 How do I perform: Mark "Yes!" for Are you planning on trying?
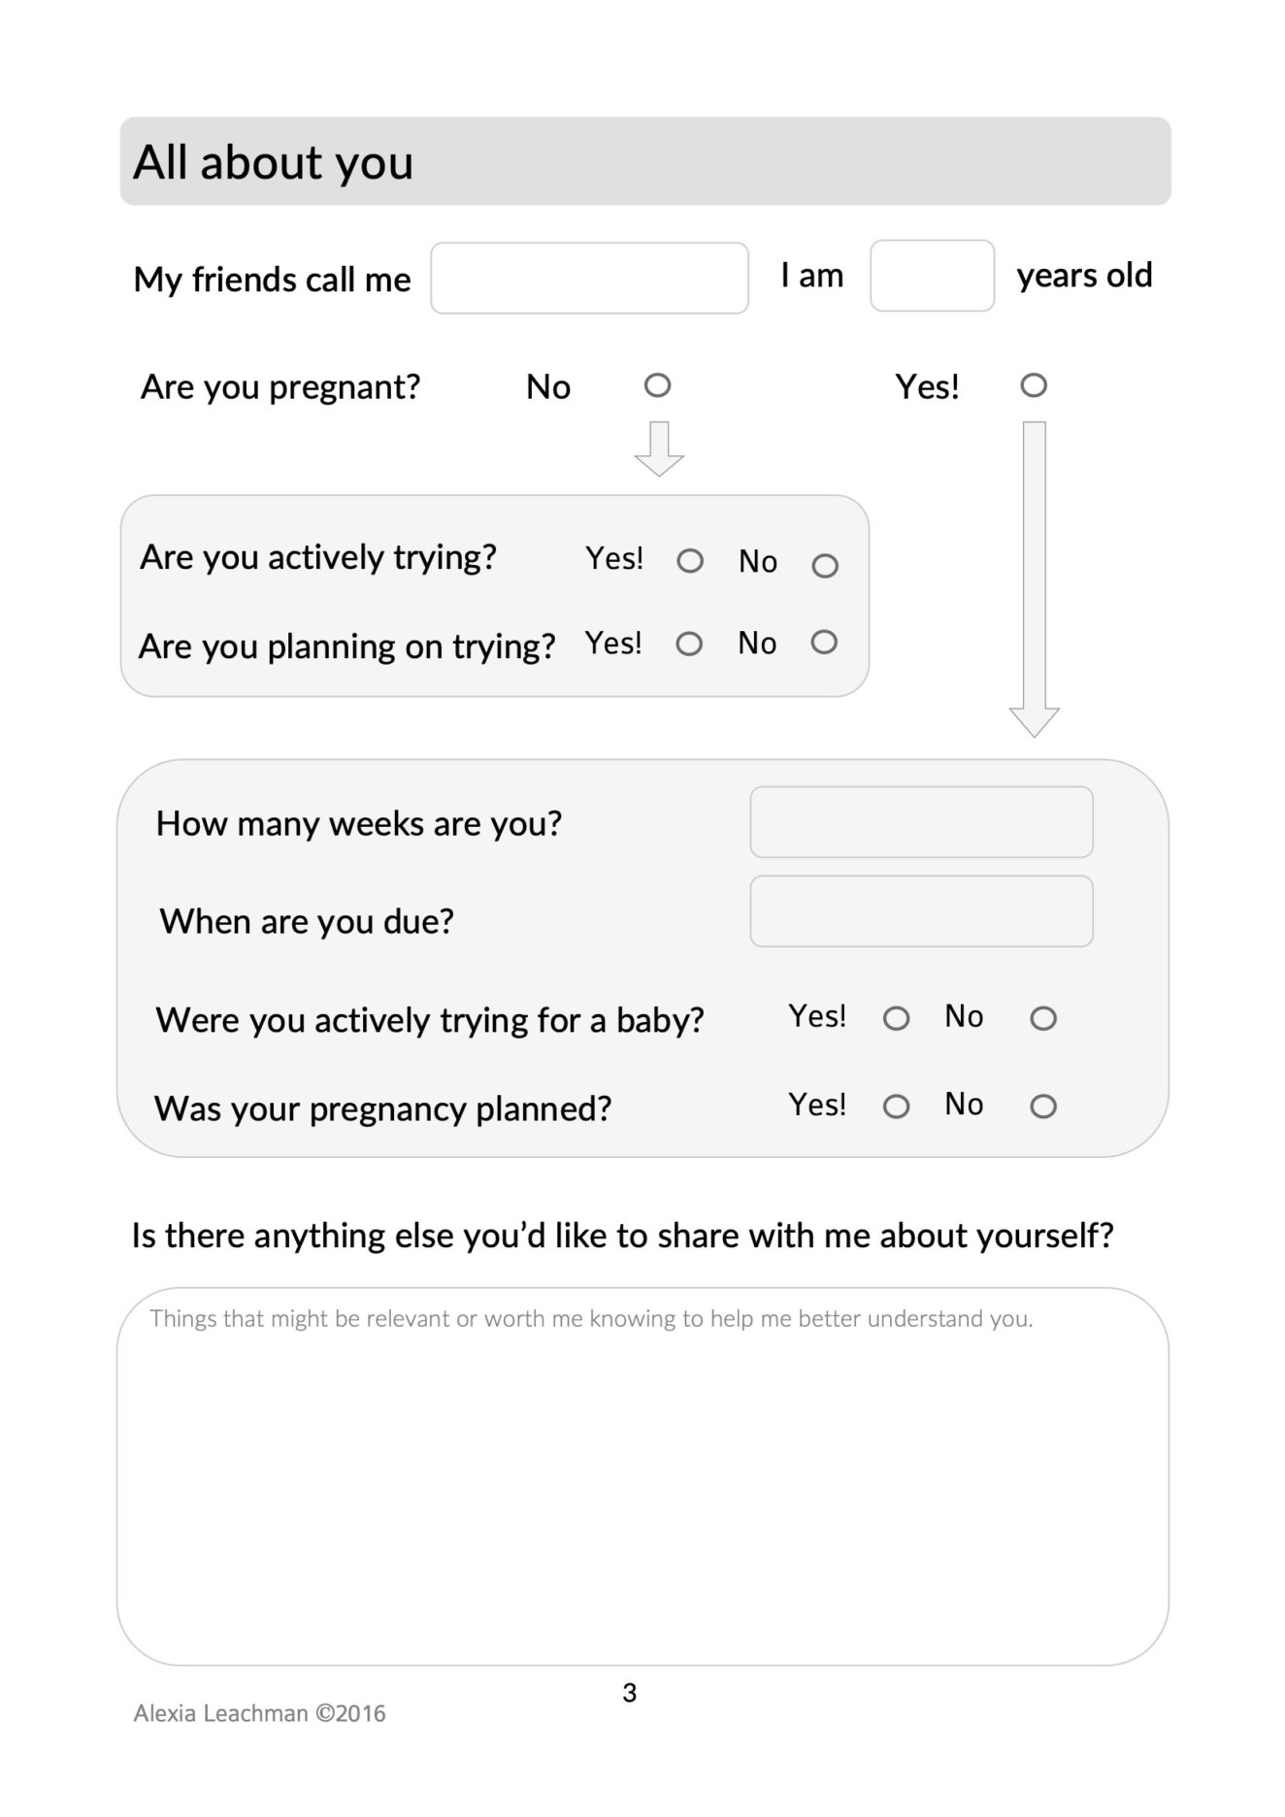(x=689, y=644)
